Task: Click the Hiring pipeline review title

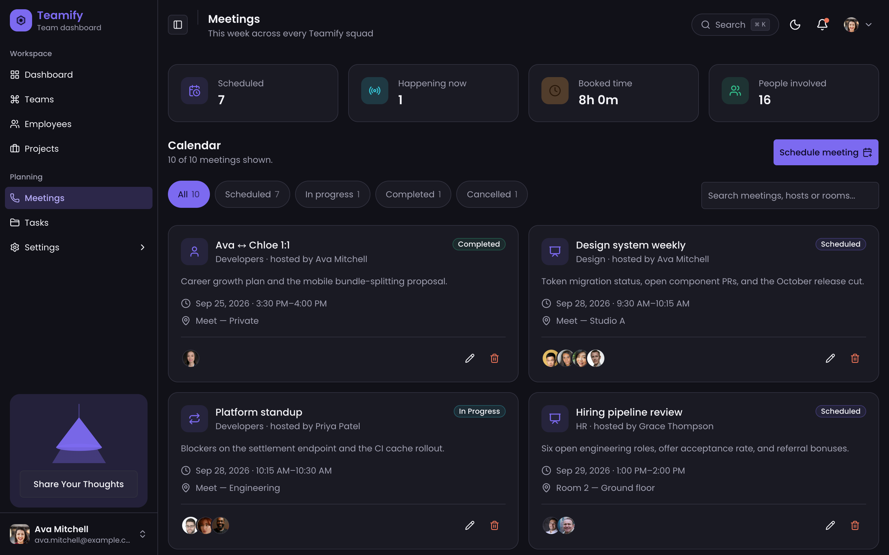Action: coord(629,412)
